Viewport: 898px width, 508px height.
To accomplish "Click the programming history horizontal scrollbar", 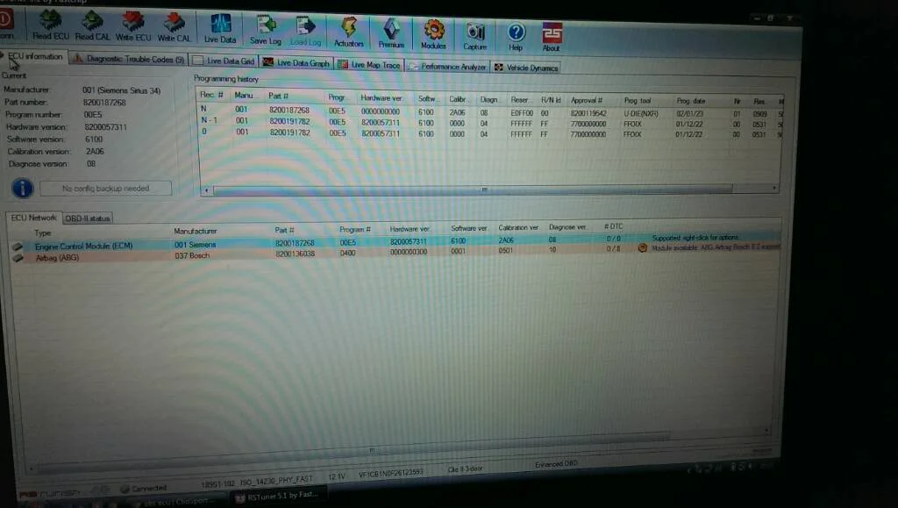I will pos(473,190).
